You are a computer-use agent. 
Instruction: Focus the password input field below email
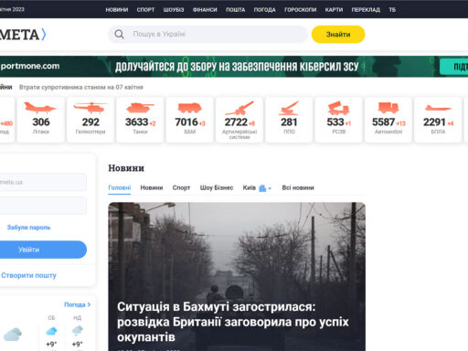(43, 205)
